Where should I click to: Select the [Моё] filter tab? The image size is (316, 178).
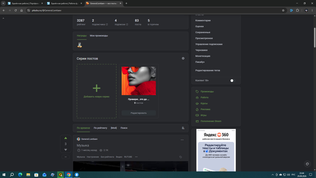[114, 128]
